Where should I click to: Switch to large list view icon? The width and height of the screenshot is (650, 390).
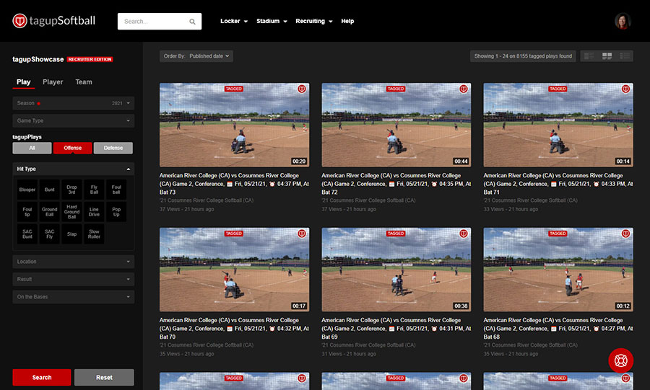point(589,56)
